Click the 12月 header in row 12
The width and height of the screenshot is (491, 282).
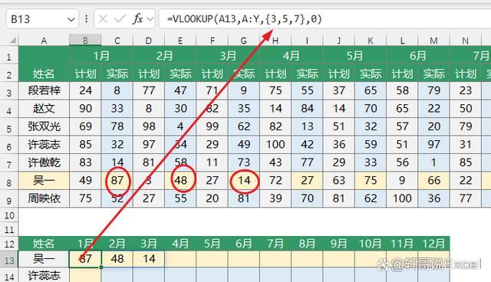(433, 244)
